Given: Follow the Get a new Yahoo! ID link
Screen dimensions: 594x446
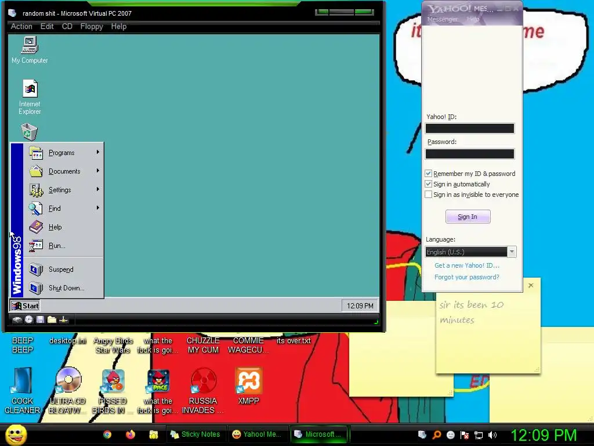Looking at the screenshot, I should coord(467,265).
